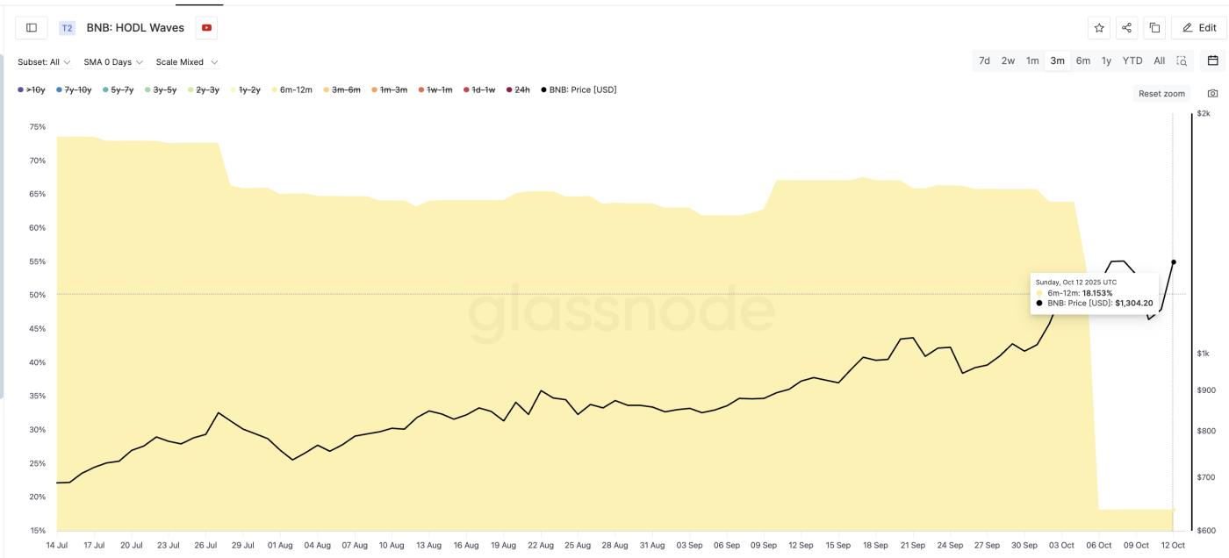The height and width of the screenshot is (558, 1229).
Task: Open the Scale Mixed dropdown
Action: (186, 62)
